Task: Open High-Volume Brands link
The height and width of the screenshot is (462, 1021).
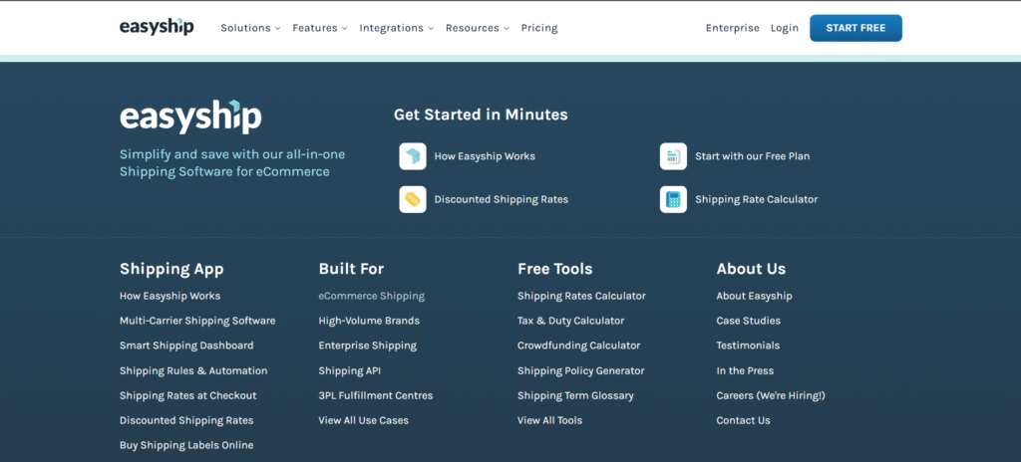Action: (x=369, y=321)
